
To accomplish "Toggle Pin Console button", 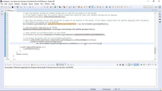I will point(141,65).
